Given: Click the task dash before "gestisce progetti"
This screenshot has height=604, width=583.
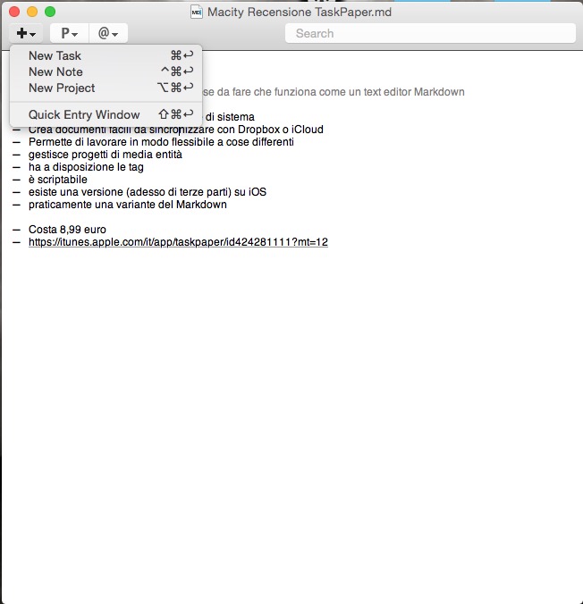Looking at the screenshot, I should (x=16, y=155).
